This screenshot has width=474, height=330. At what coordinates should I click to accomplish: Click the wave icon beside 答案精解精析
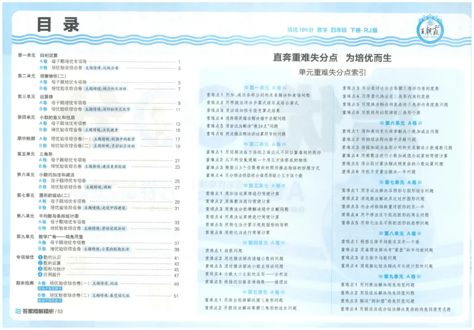[x=18, y=311]
